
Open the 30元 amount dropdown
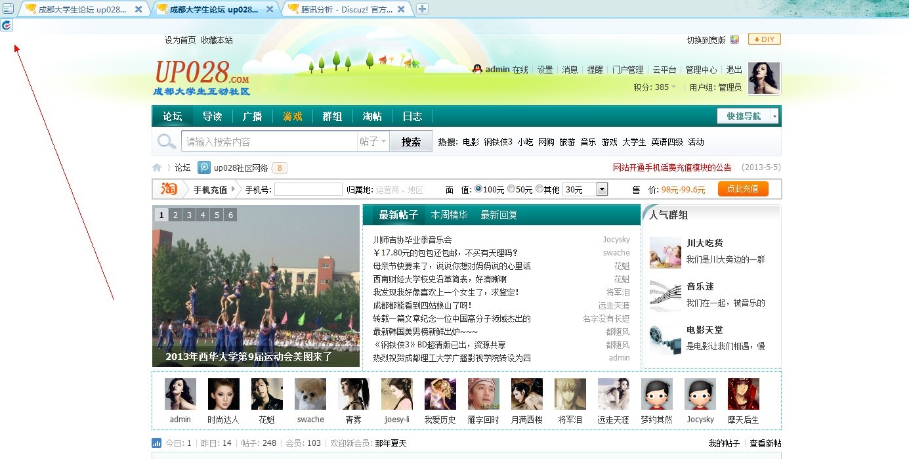[x=585, y=189]
